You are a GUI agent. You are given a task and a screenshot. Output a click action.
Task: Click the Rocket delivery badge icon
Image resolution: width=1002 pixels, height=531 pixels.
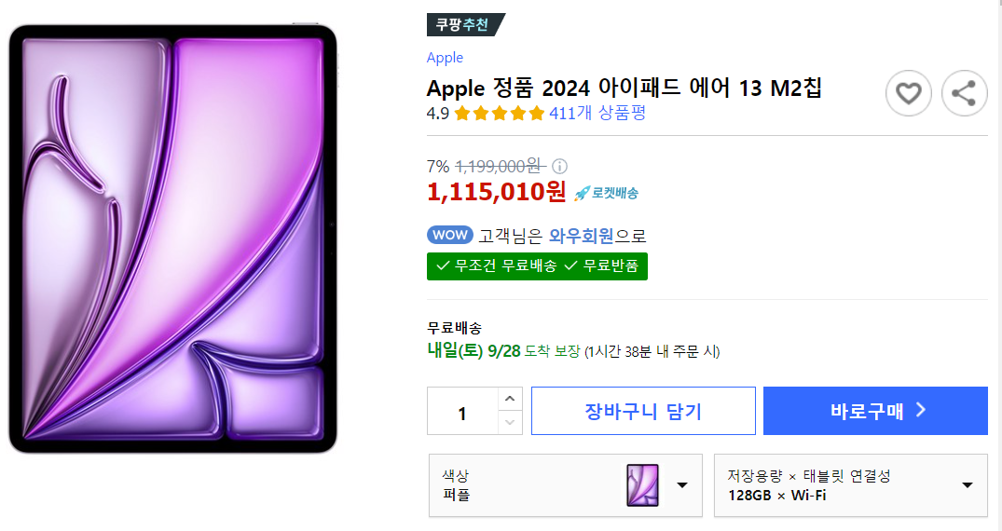tap(607, 193)
